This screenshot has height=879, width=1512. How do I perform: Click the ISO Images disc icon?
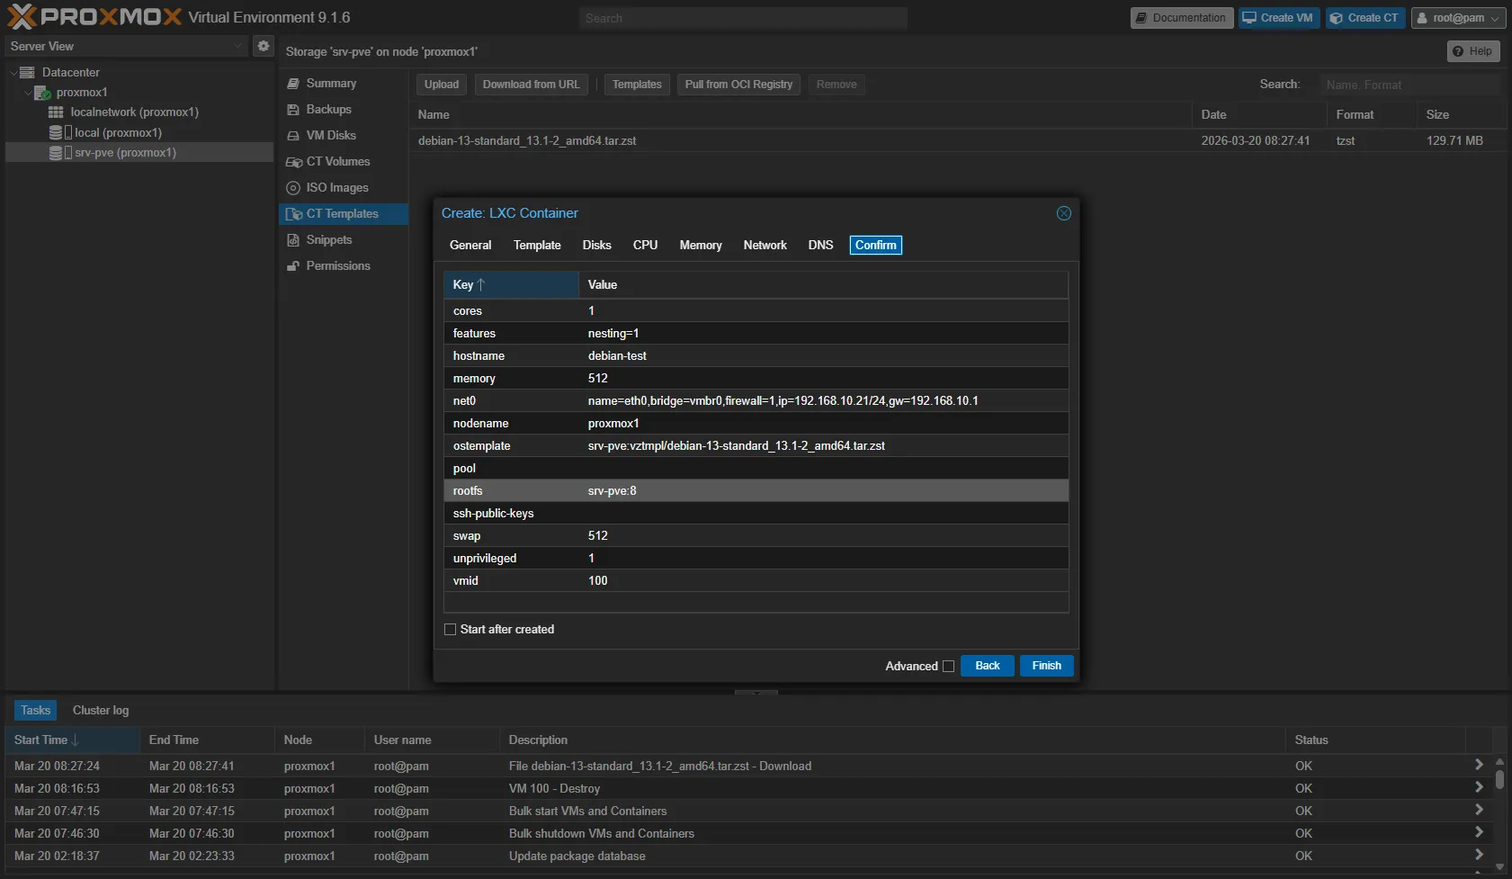(x=293, y=188)
